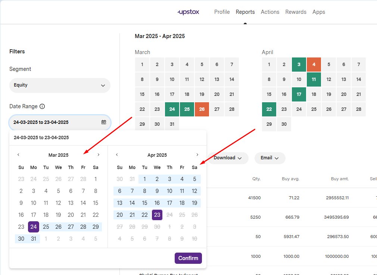
Task: Click the Qty. column header
Action: point(256,179)
